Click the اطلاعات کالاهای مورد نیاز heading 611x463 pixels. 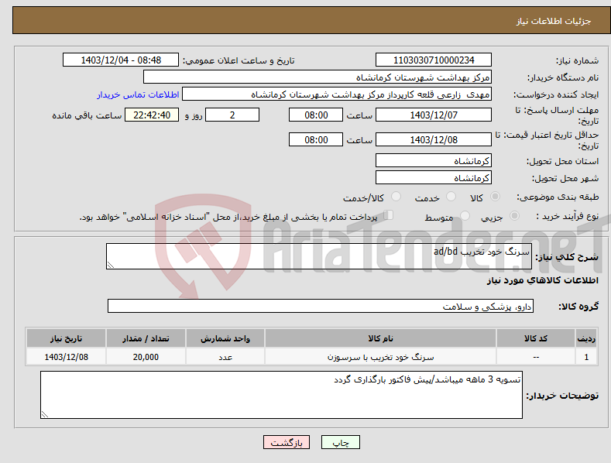pyautogui.click(x=542, y=280)
